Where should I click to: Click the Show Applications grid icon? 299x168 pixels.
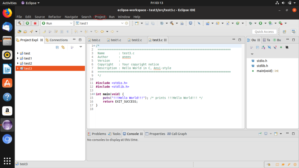tap(7, 161)
